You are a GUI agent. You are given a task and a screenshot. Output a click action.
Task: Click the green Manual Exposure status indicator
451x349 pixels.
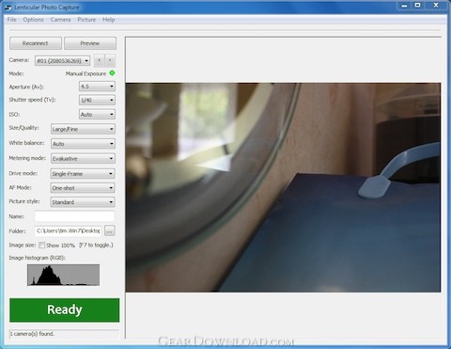pyautogui.click(x=112, y=73)
